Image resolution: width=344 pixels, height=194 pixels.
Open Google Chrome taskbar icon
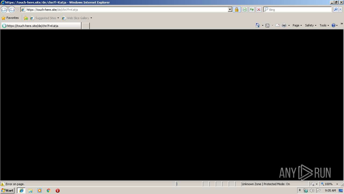point(49,190)
